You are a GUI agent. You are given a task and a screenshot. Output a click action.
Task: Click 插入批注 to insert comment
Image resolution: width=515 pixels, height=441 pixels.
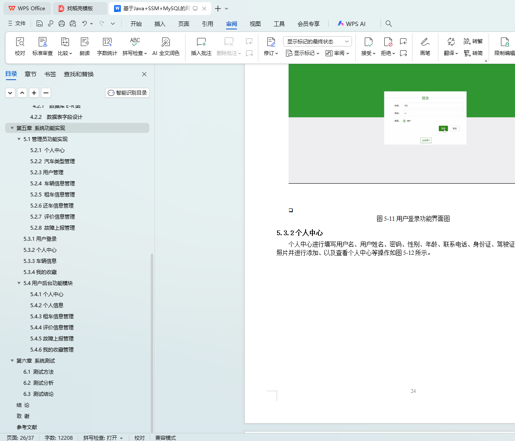coord(201,46)
